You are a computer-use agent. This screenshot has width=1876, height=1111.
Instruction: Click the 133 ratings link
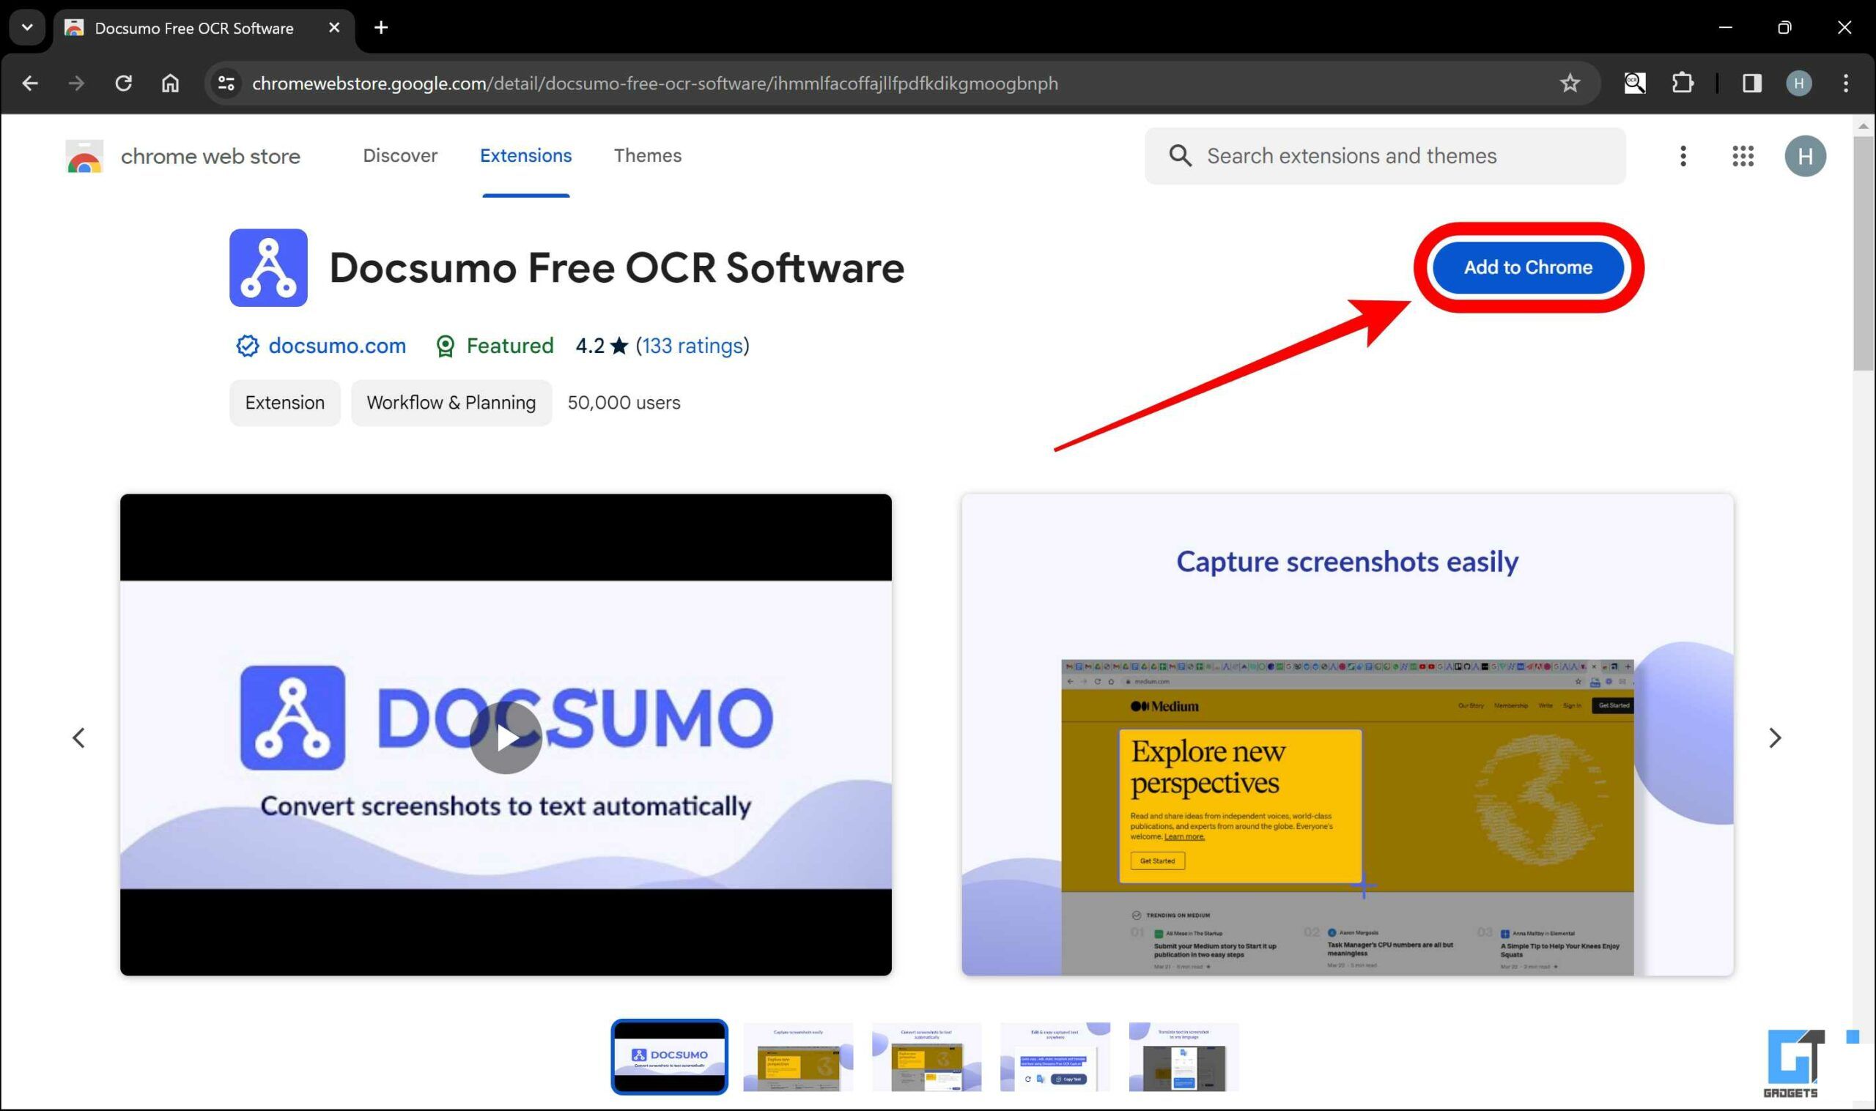click(x=690, y=345)
